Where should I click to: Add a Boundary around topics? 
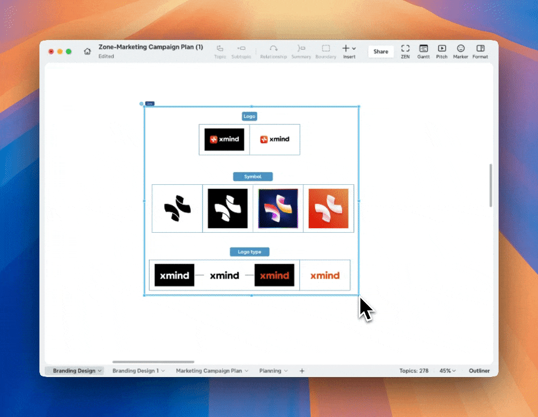pos(326,52)
